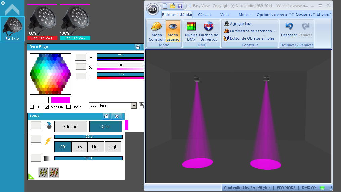341x192 pixels.
Task: Launch Editor de Objetos simples
Action: click(249, 38)
